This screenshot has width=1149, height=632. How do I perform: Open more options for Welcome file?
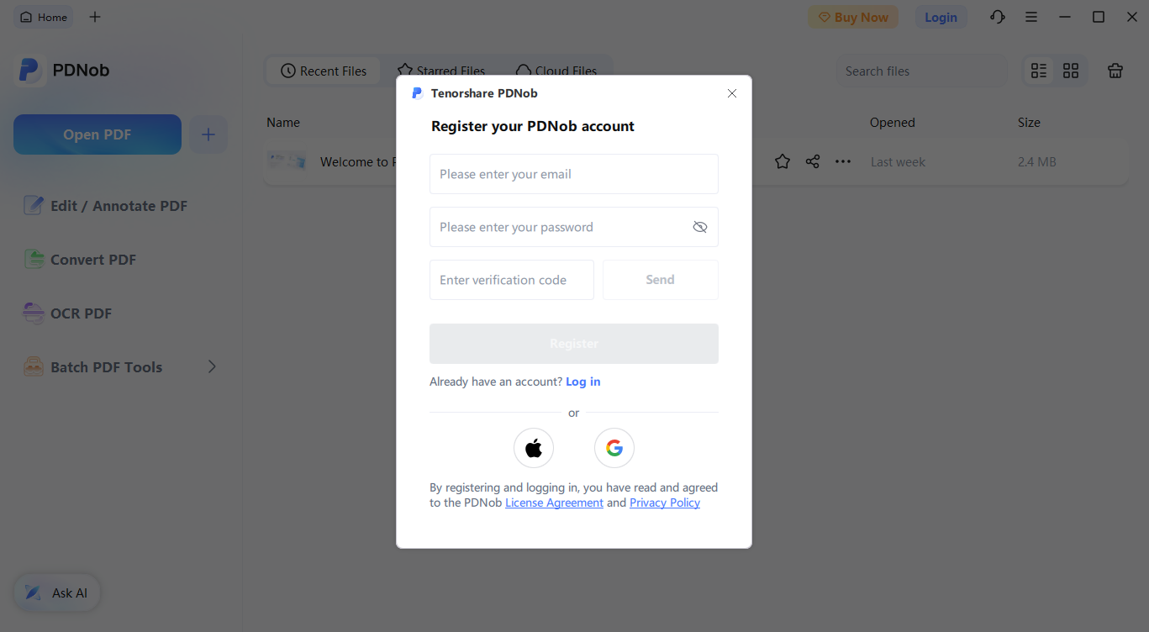pos(842,161)
